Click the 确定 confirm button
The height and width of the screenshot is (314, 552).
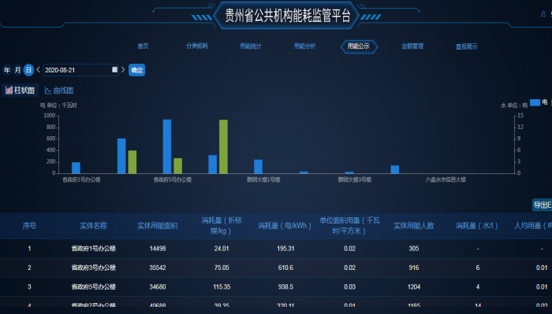pyautogui.click(x=136, y=70)
